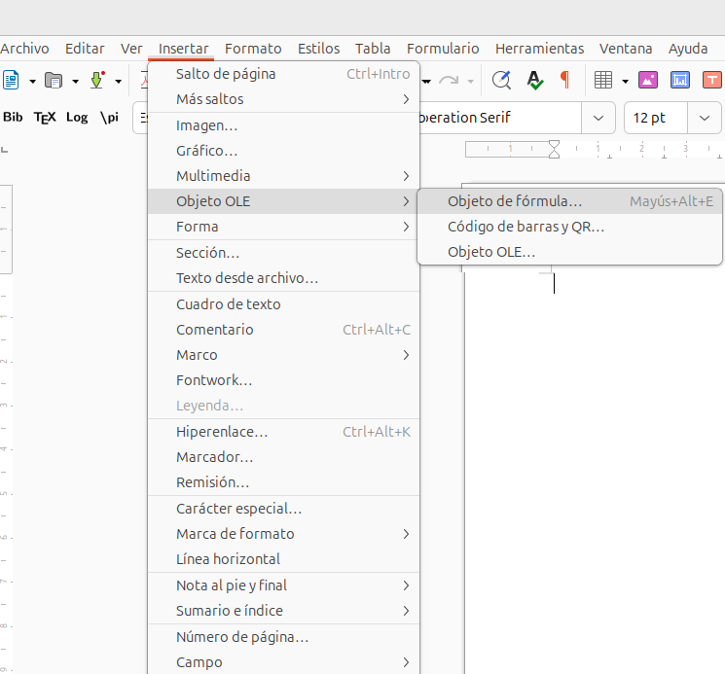Select Objeto de fórmula… submenu item
Viewport: 725px width, 674px height.
pyautogui.click(x=569, y=201)
